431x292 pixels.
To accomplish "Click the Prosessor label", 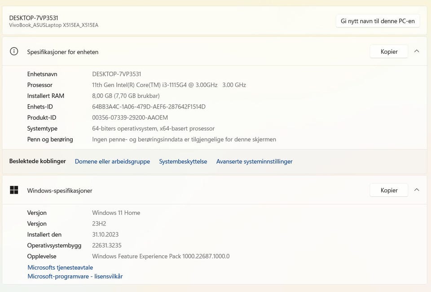I will coord(40,85).
